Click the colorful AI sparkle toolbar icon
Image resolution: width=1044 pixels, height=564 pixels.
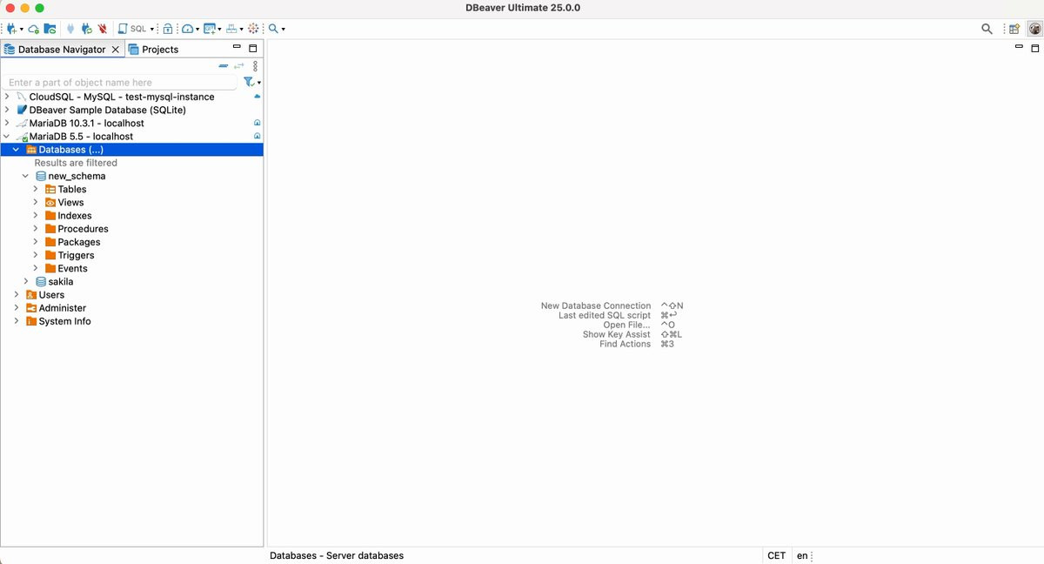[x=253, y=29]
